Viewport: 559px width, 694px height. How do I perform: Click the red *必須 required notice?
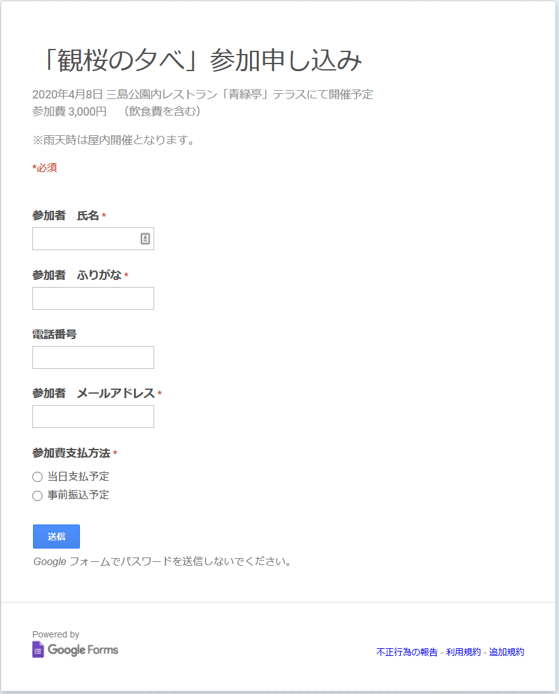tap(45, 168)
